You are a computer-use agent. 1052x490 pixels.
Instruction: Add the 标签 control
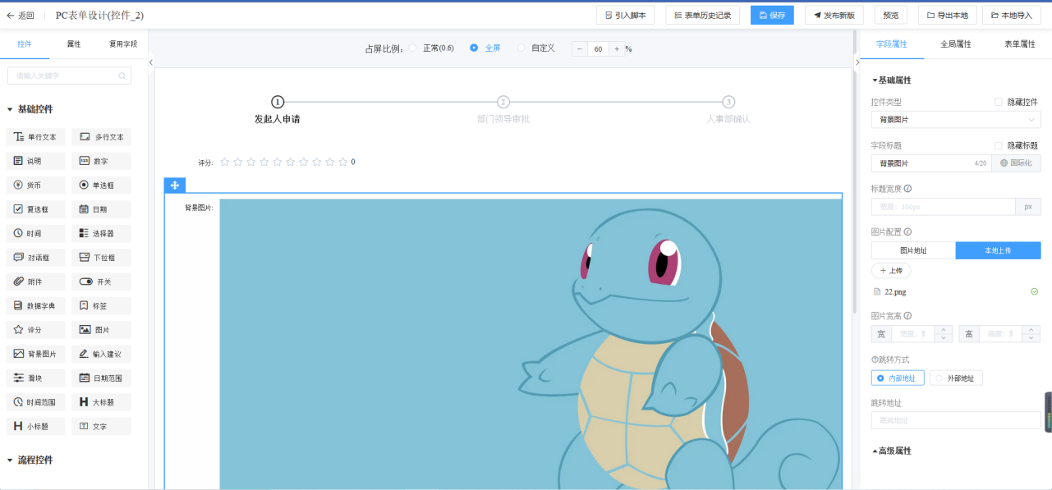(x=101, y=305)
